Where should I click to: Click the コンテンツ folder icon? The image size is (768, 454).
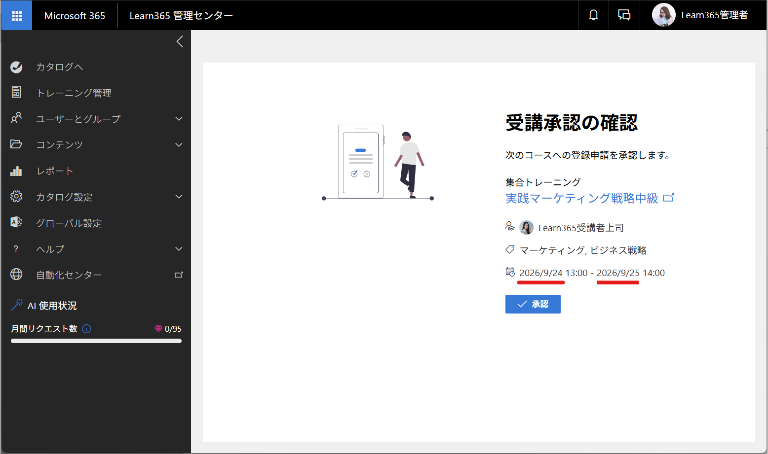(x=16, y=144)
